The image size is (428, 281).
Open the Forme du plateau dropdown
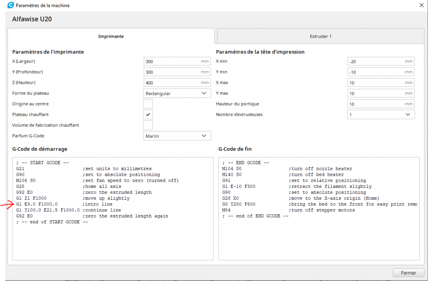tap(177, 93)
